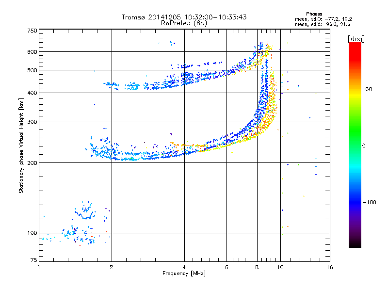This screenshot has height=291, width=388.
Task: Click the 'mean, sd,O: -77.2, 19.2' line
Action: pos(323,19)
